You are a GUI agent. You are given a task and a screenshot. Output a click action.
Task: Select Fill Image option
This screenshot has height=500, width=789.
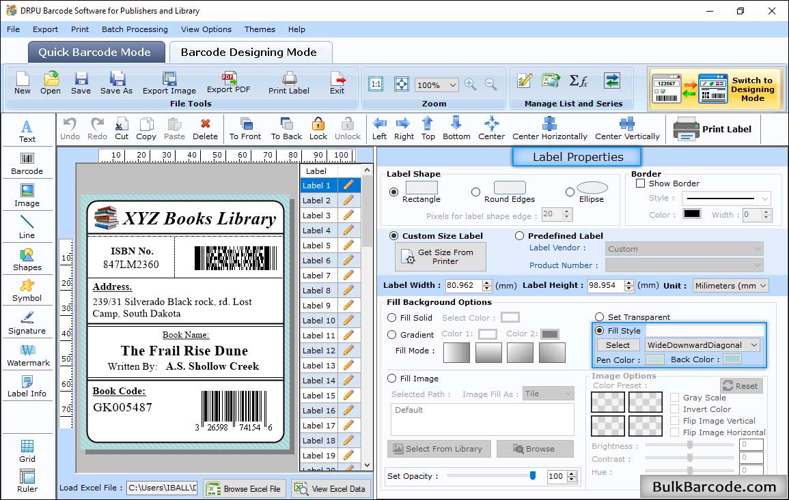point(392,379)
